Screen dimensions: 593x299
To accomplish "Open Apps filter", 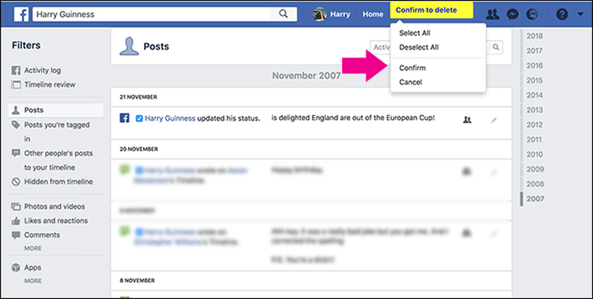I will click(x=27, y=268).
